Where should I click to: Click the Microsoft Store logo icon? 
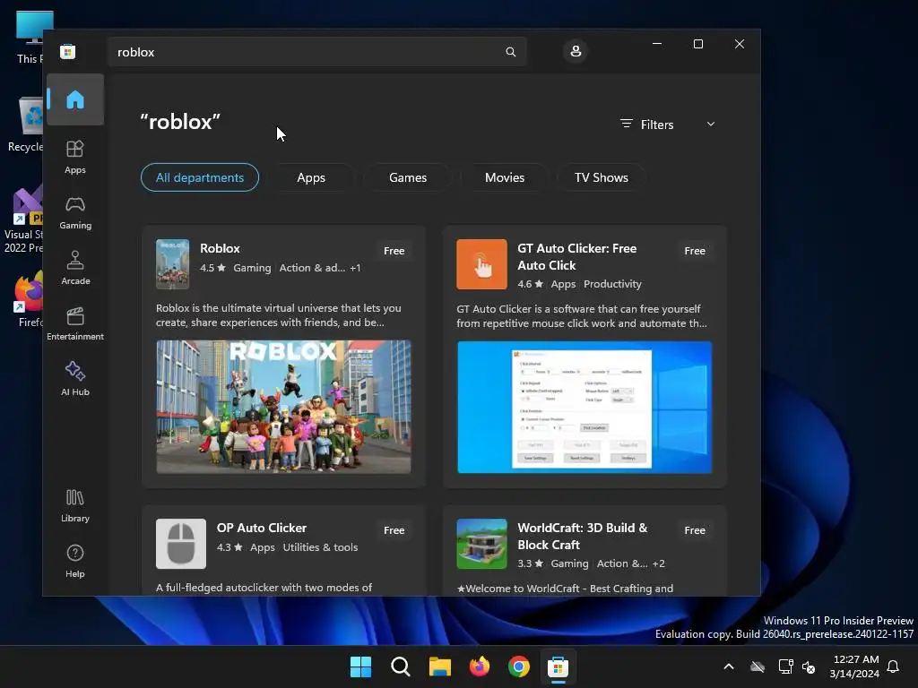click(68, 51)
